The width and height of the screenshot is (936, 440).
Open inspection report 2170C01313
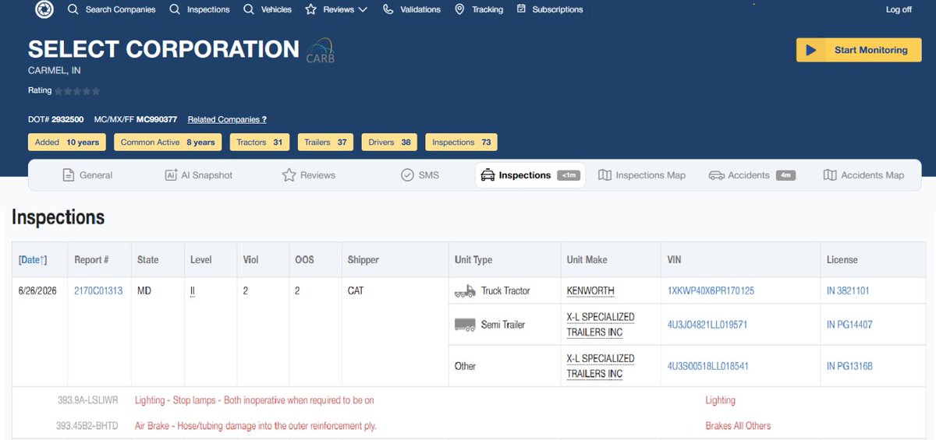tap(98, 290)
